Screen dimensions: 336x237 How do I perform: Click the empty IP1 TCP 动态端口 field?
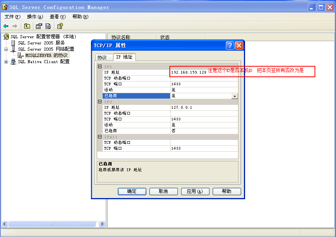[204, 78]
